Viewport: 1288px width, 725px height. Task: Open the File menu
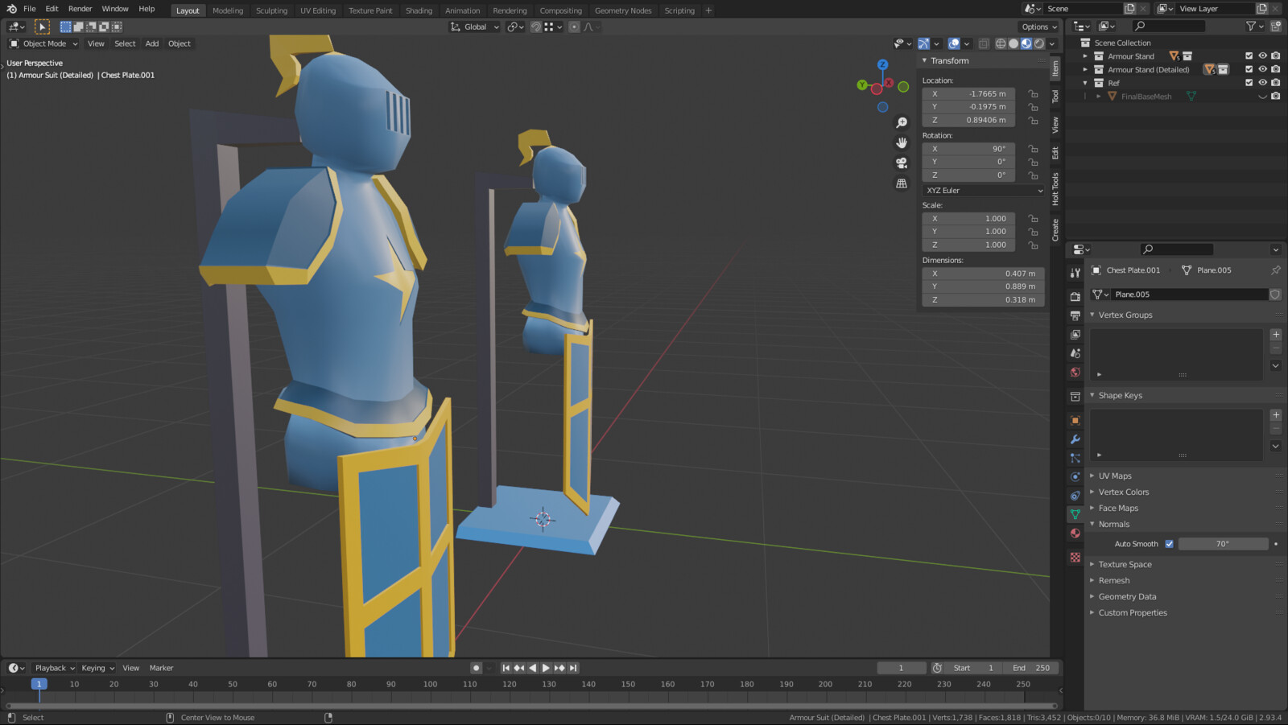point(30,9)
